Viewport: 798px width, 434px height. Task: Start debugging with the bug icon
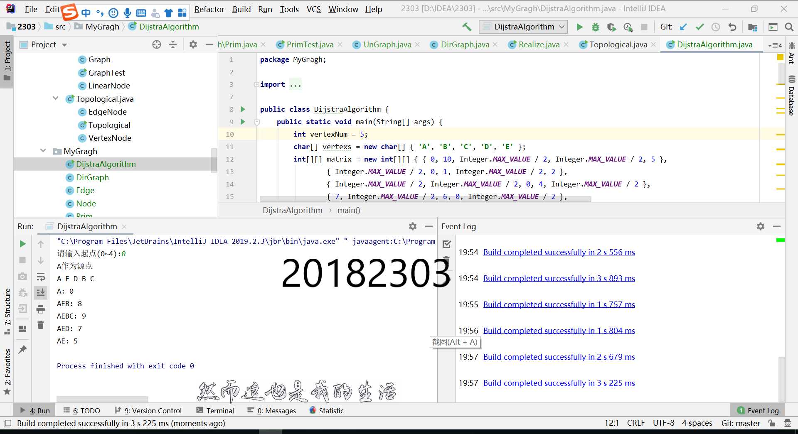pyautogui.click(x=595, y=27)
